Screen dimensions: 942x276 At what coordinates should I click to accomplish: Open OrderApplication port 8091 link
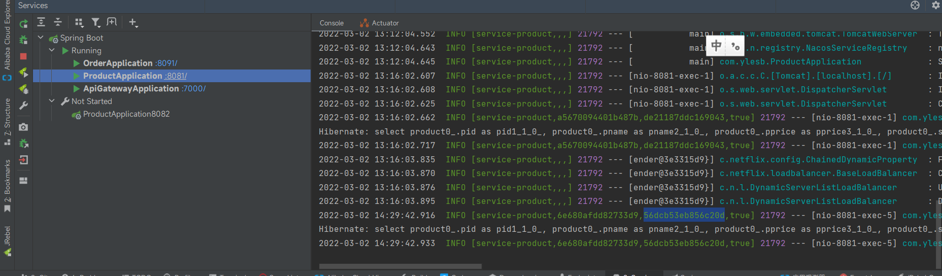pos(166,63)
